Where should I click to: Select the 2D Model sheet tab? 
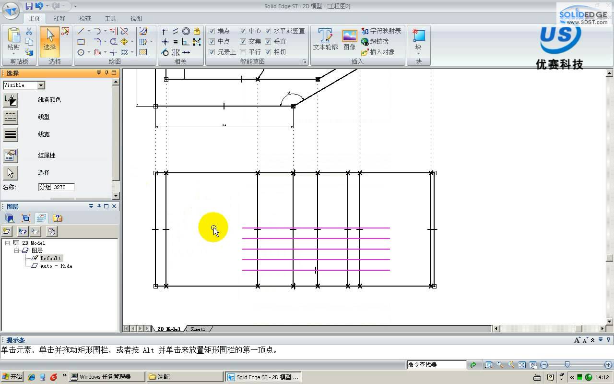[x=169, y=329]
